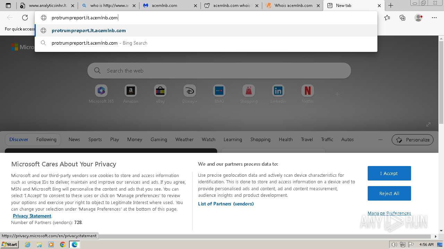Switch to acemlnb.com Malwarebytes tab
This screenshot has height=249, width=444.
(x=170, y=6)
